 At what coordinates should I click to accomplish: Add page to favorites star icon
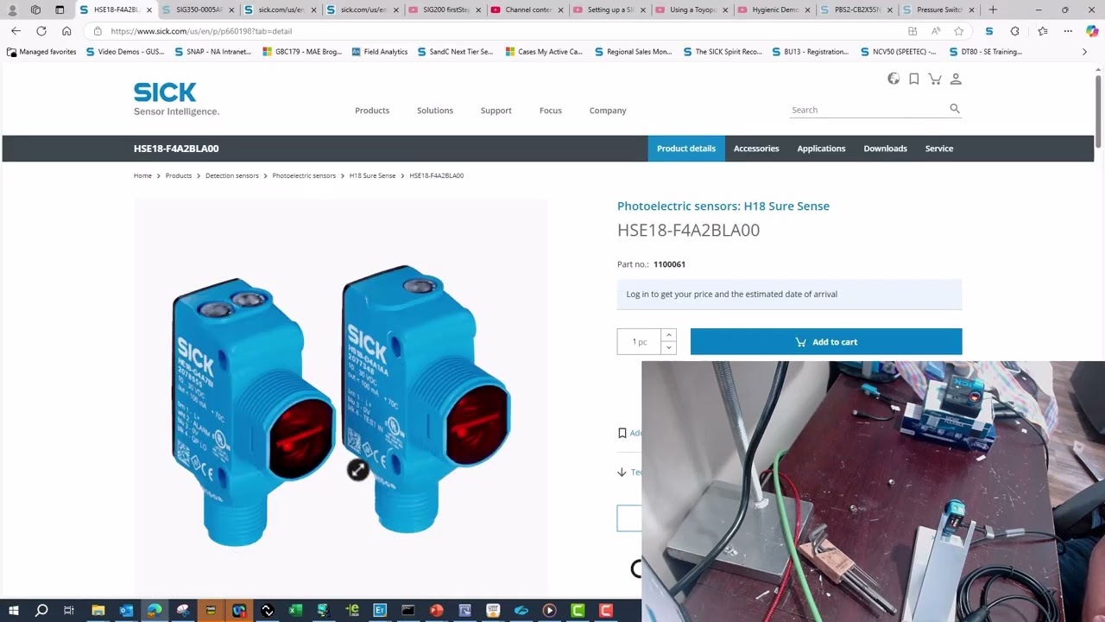tap(959, 31)
